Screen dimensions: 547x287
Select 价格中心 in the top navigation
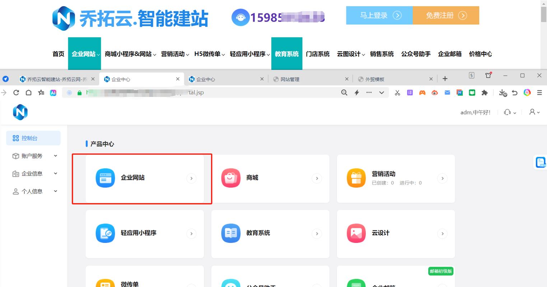point(481,54)
